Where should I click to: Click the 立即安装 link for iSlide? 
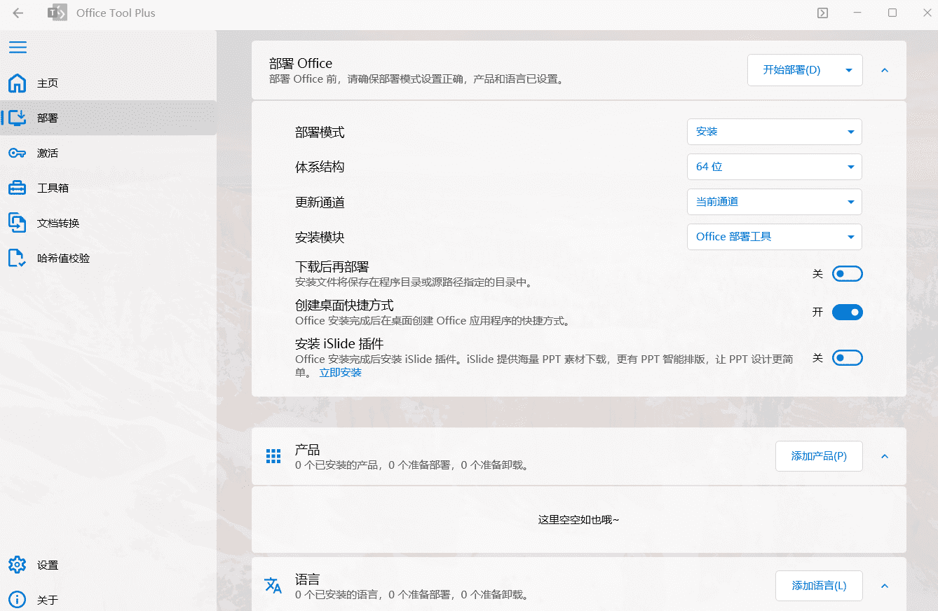pos(341,372)
